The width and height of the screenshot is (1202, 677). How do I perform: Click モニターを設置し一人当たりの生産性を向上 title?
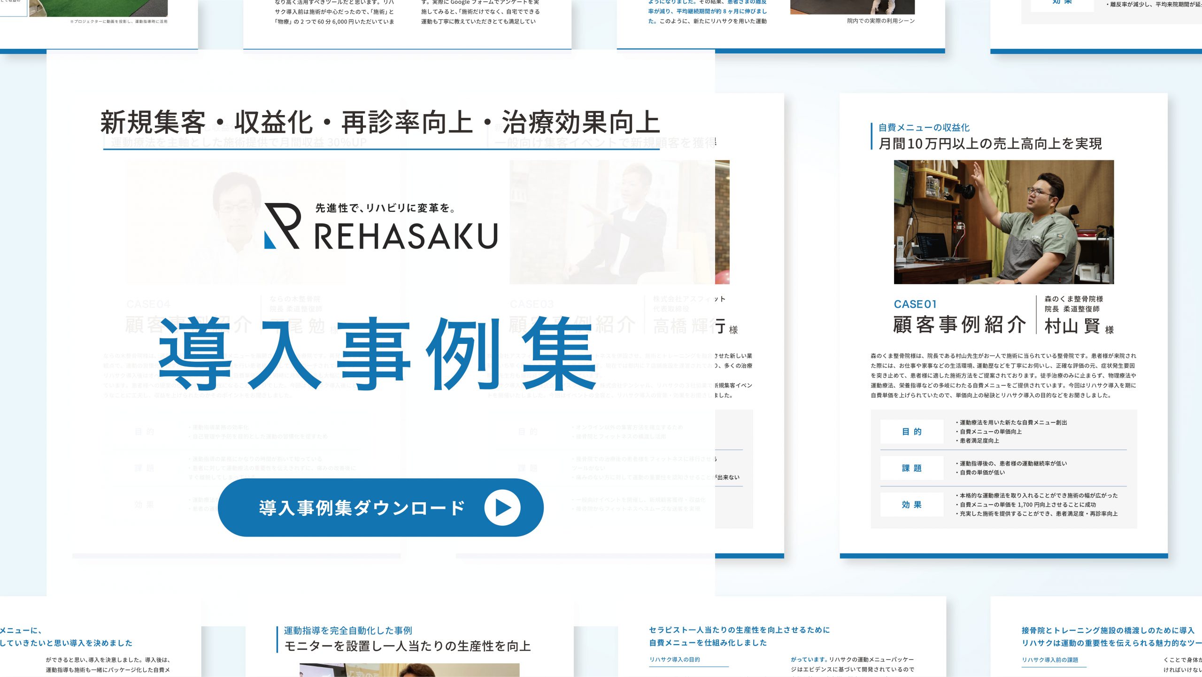(x=408, y=646)
